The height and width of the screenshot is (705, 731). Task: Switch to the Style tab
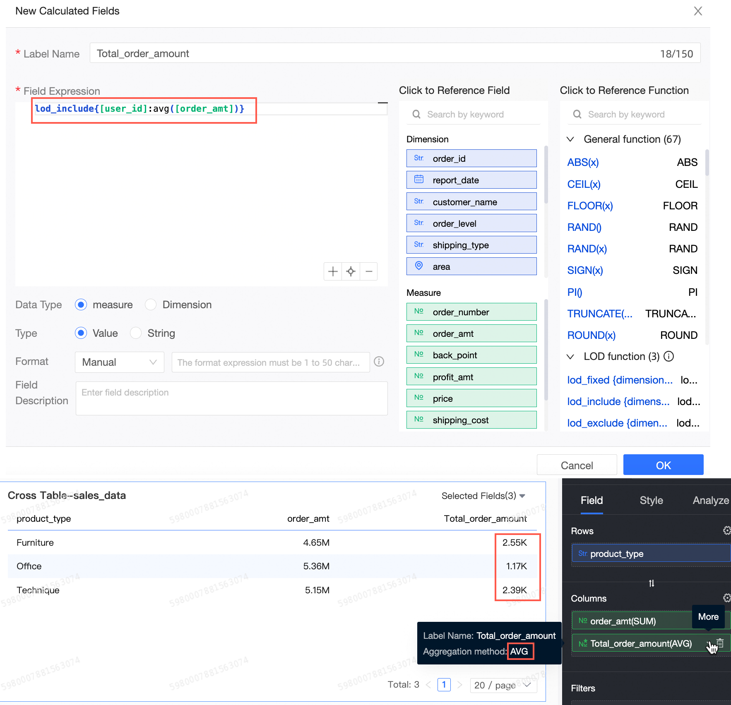[651, 500]
